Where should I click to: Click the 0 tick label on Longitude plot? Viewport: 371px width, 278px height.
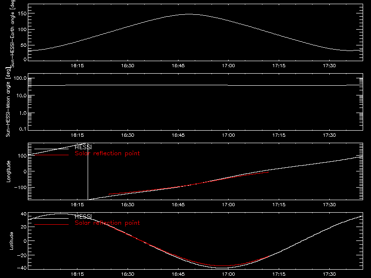(x=25, y=171)
